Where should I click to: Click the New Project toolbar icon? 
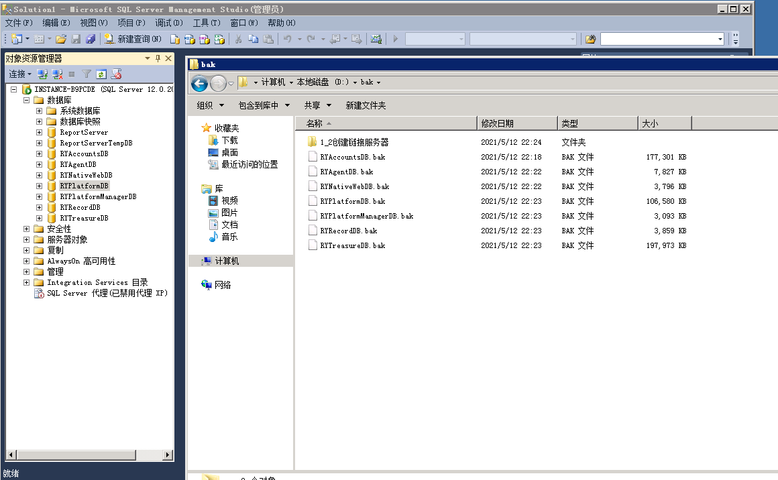17,39
